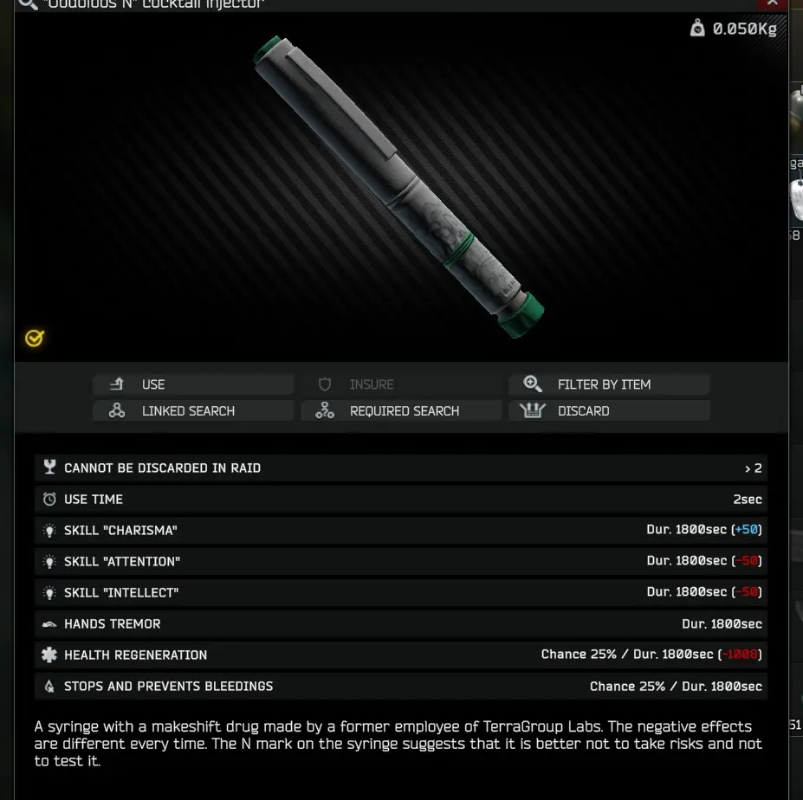Click the Use arrow icon
The image size is (803, 800).
pyautogui.click(x=117, y=384)
